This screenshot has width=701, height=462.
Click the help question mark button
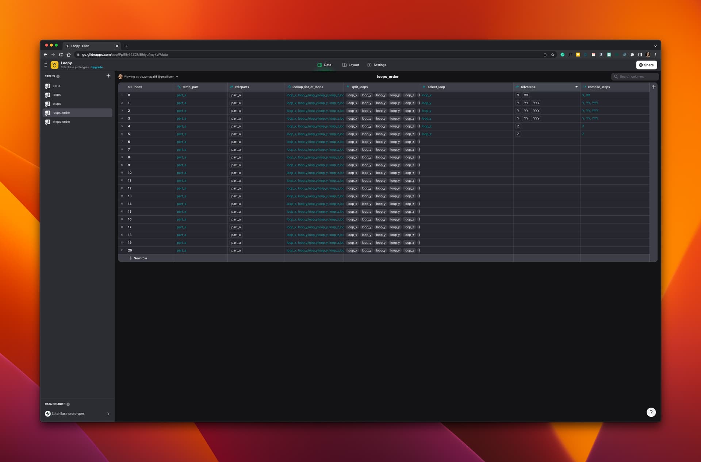651,412
